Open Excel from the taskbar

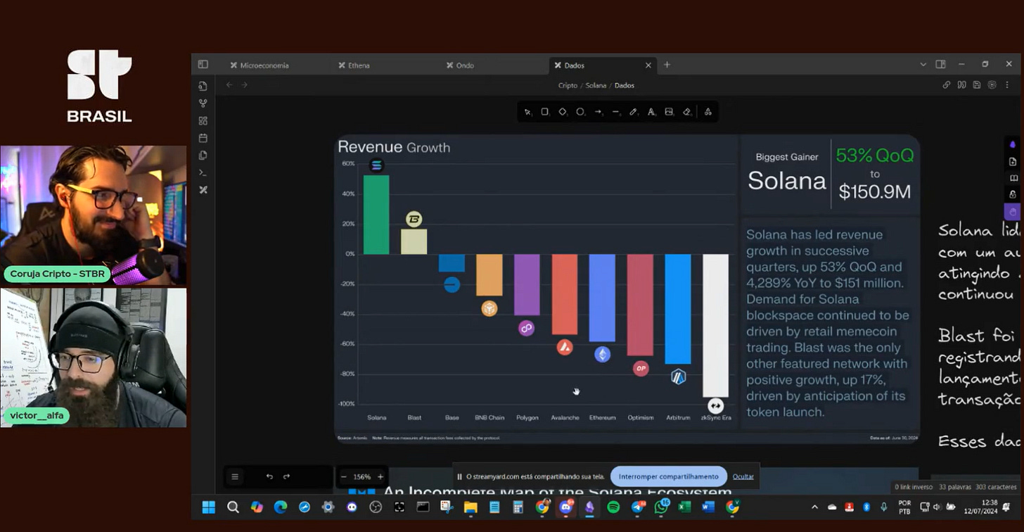click(684, 507)
